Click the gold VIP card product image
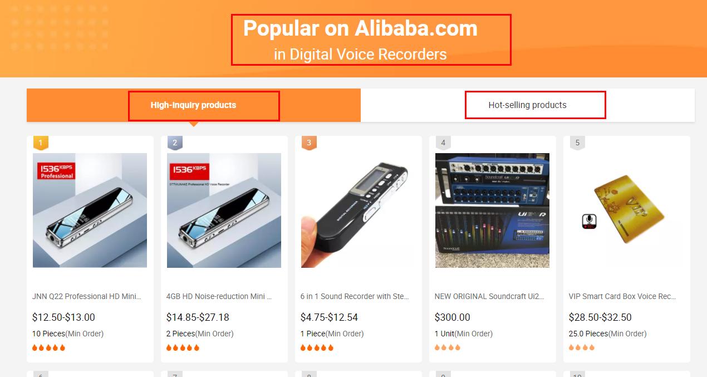Screen dimensions: 707x377 (626, 210)
